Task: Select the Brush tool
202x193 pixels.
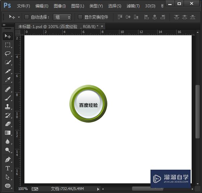Action: [8, 98]
